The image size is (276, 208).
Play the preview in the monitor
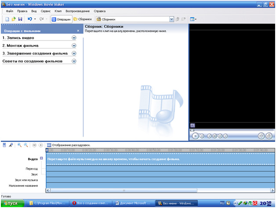coord(195,136)
